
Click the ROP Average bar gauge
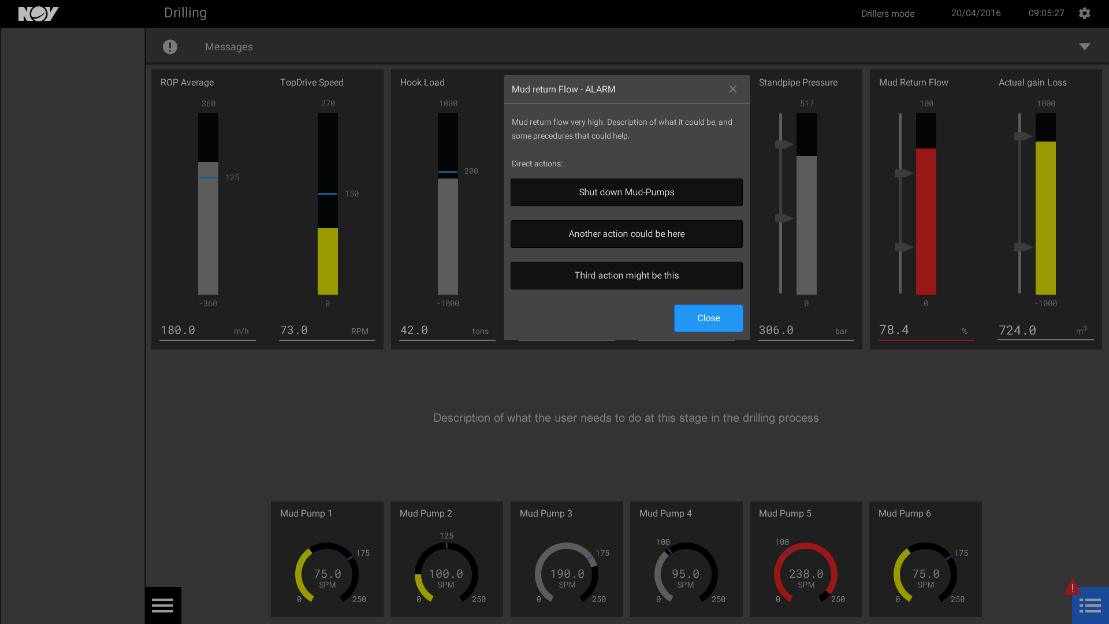click(208, 204)
